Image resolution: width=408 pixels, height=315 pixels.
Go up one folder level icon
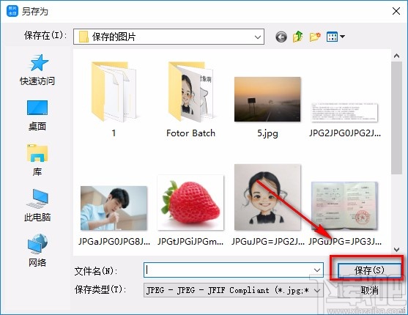tap(298, 37)
